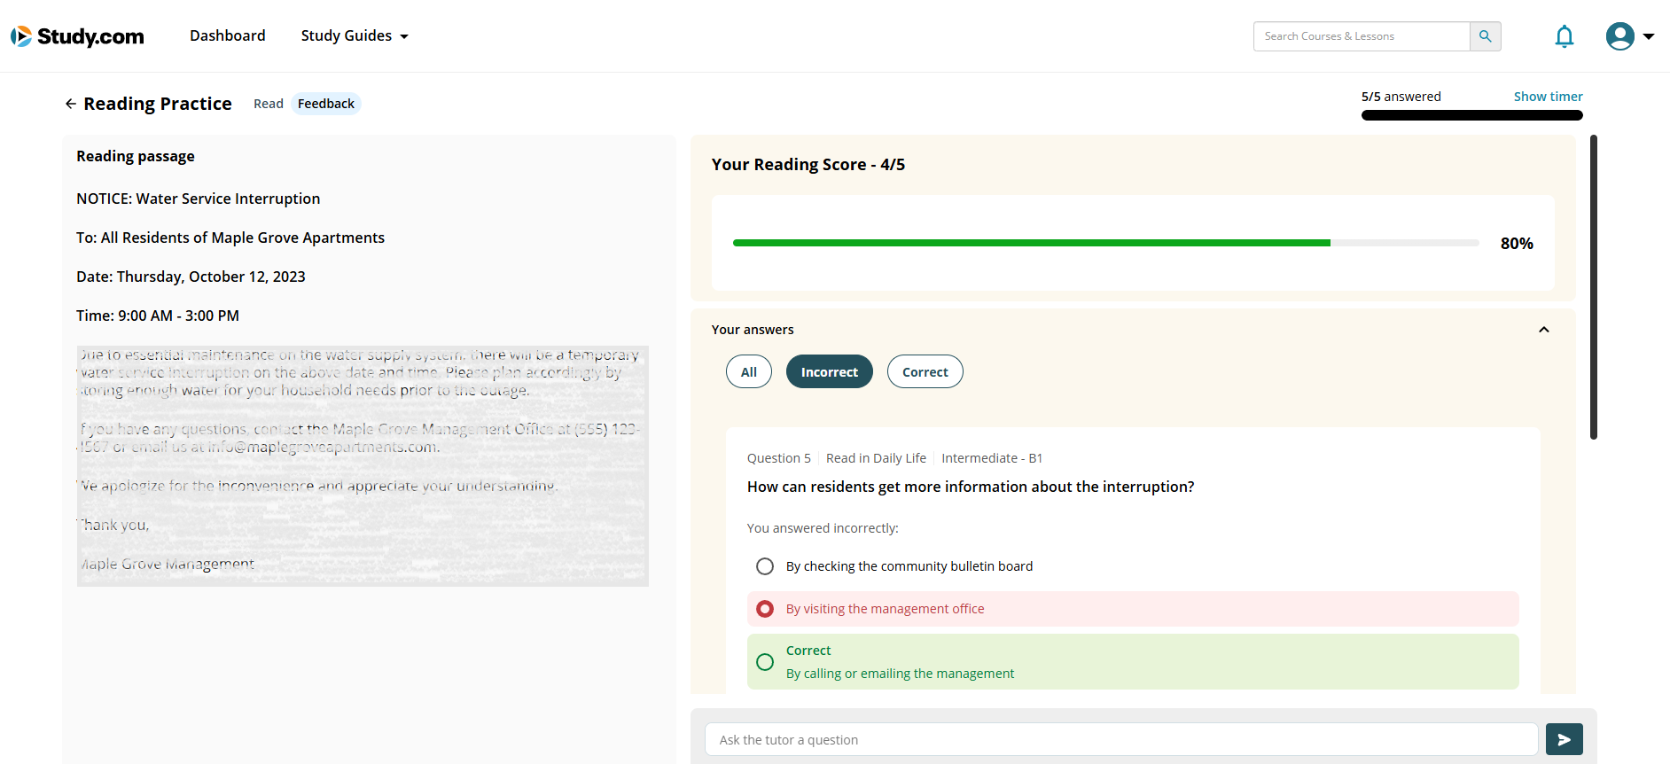
Task: Open the user profile avatar
Action: [x=1619, y=36]
